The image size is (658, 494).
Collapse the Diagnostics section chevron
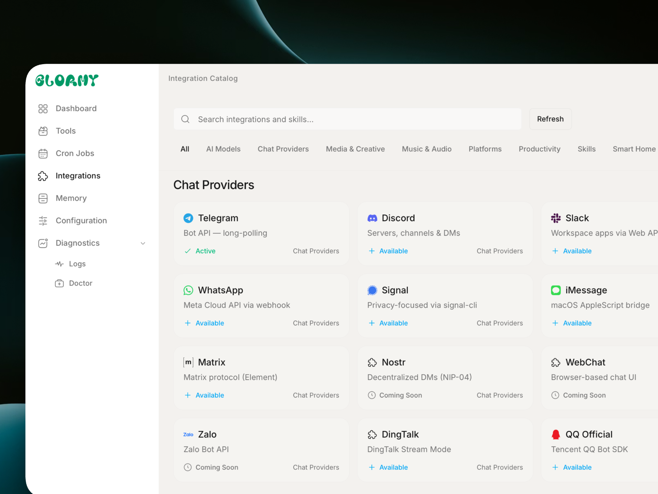143,243
